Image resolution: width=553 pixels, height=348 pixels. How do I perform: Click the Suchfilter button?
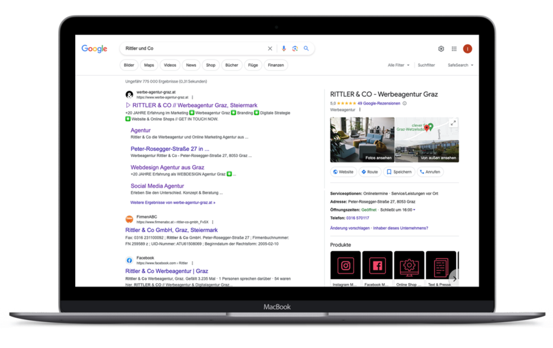pos(427,66)
